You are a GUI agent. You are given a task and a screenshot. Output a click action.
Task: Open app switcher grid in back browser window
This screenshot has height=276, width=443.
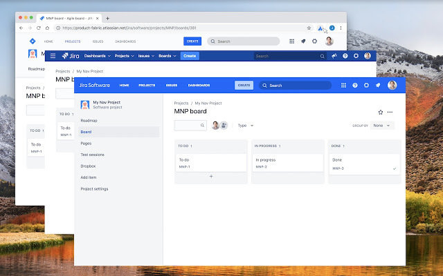point(292,41)
